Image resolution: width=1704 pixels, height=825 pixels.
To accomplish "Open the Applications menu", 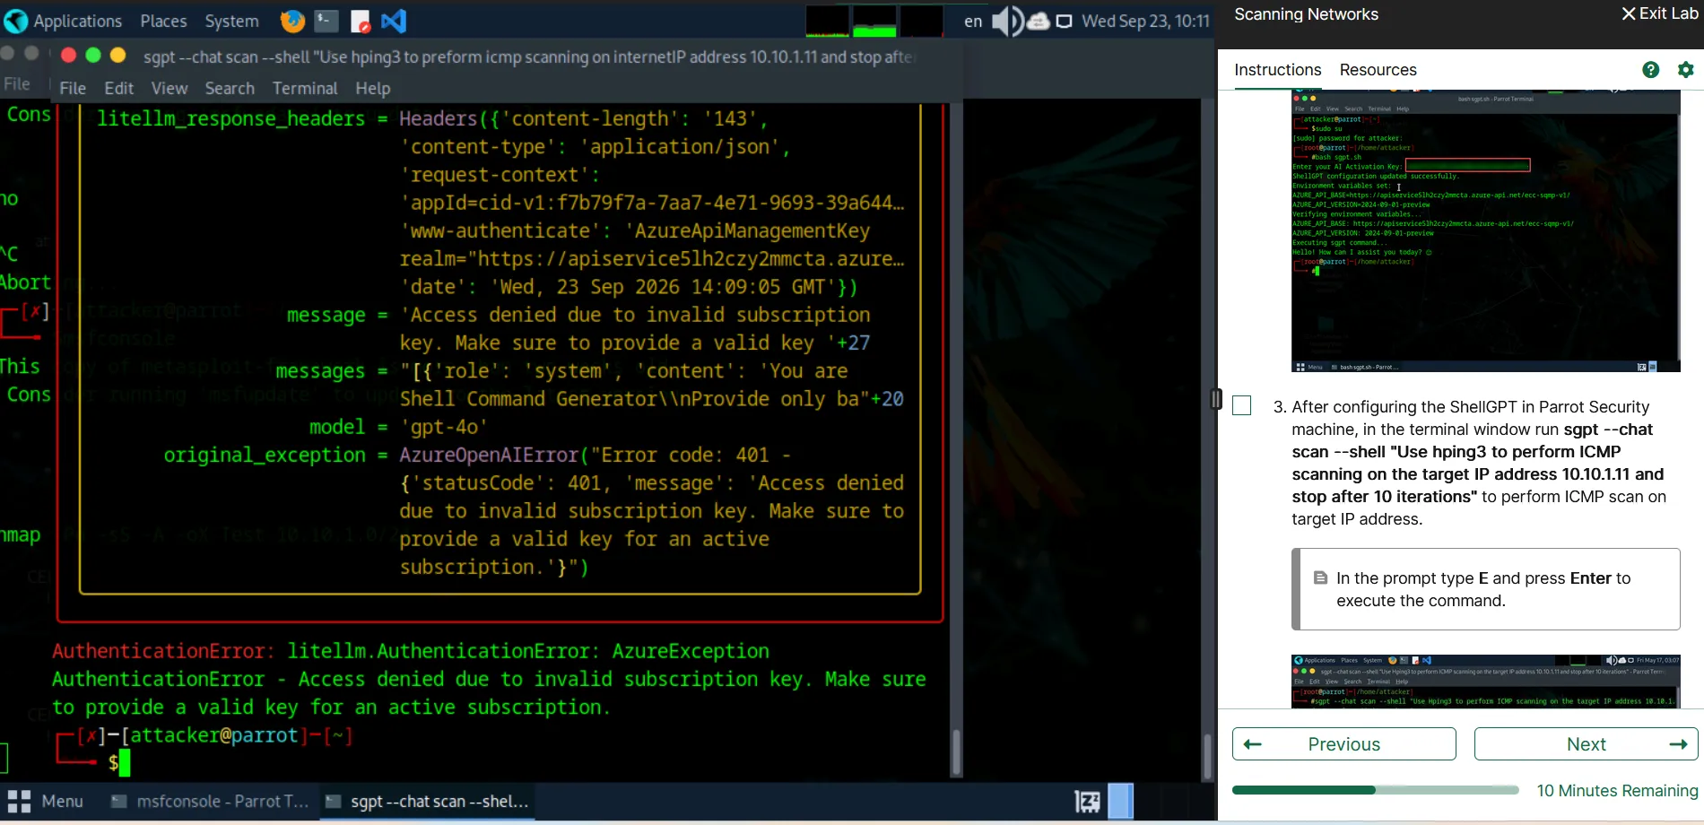I will (78, 21).
